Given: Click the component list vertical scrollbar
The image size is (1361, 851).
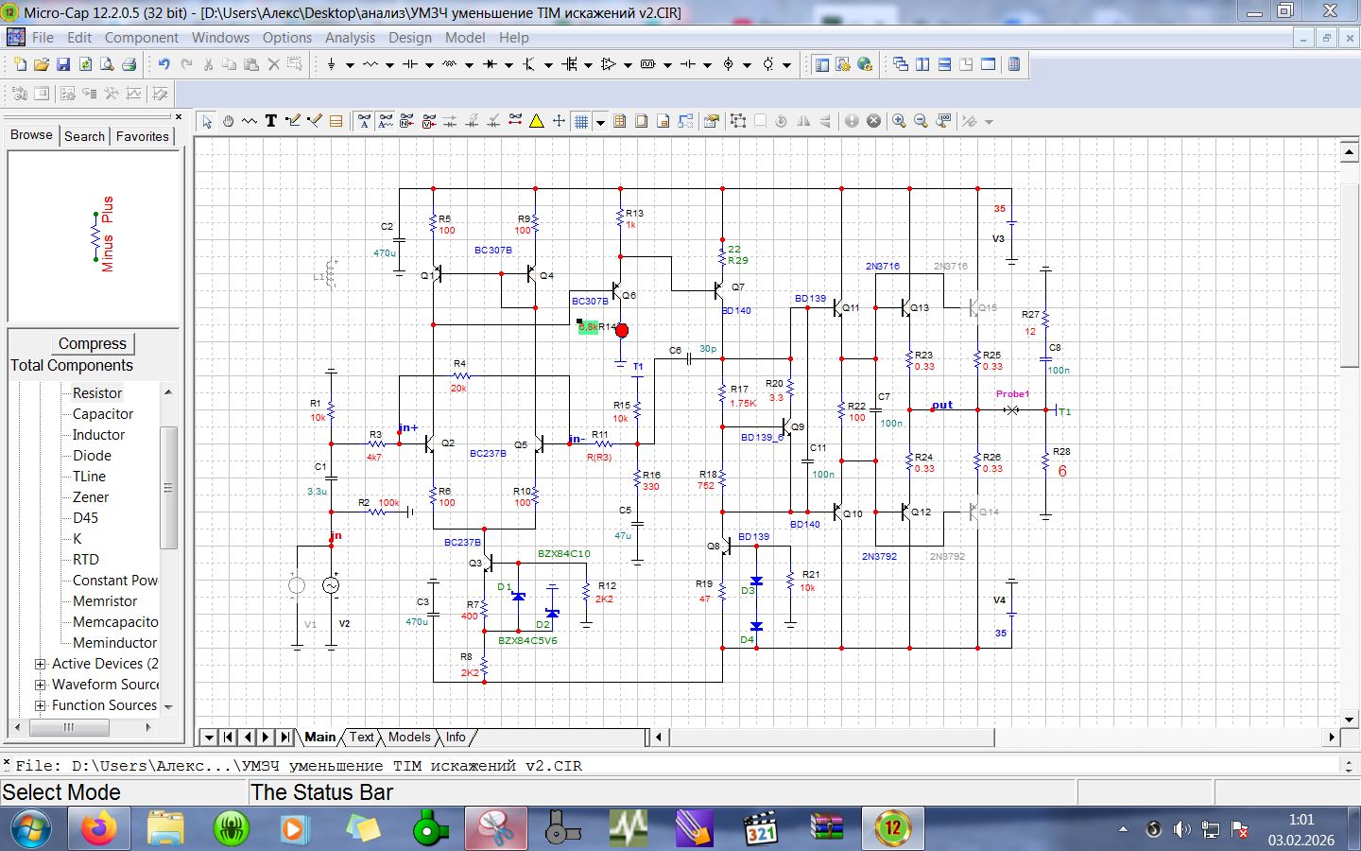Looking at the screenshot, I should (x=169, y=487).
